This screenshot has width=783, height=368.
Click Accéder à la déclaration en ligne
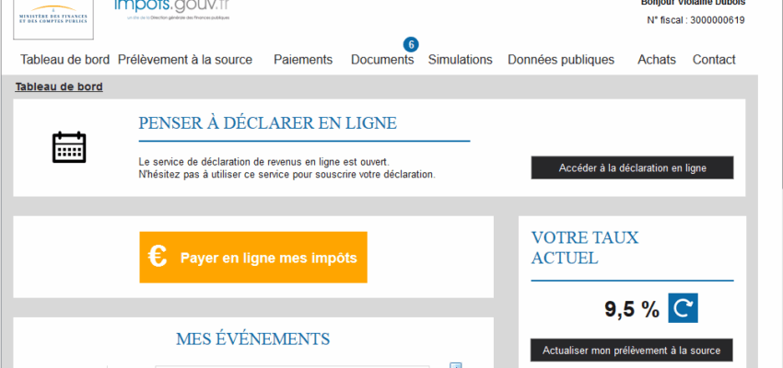(x=632, y=168)
